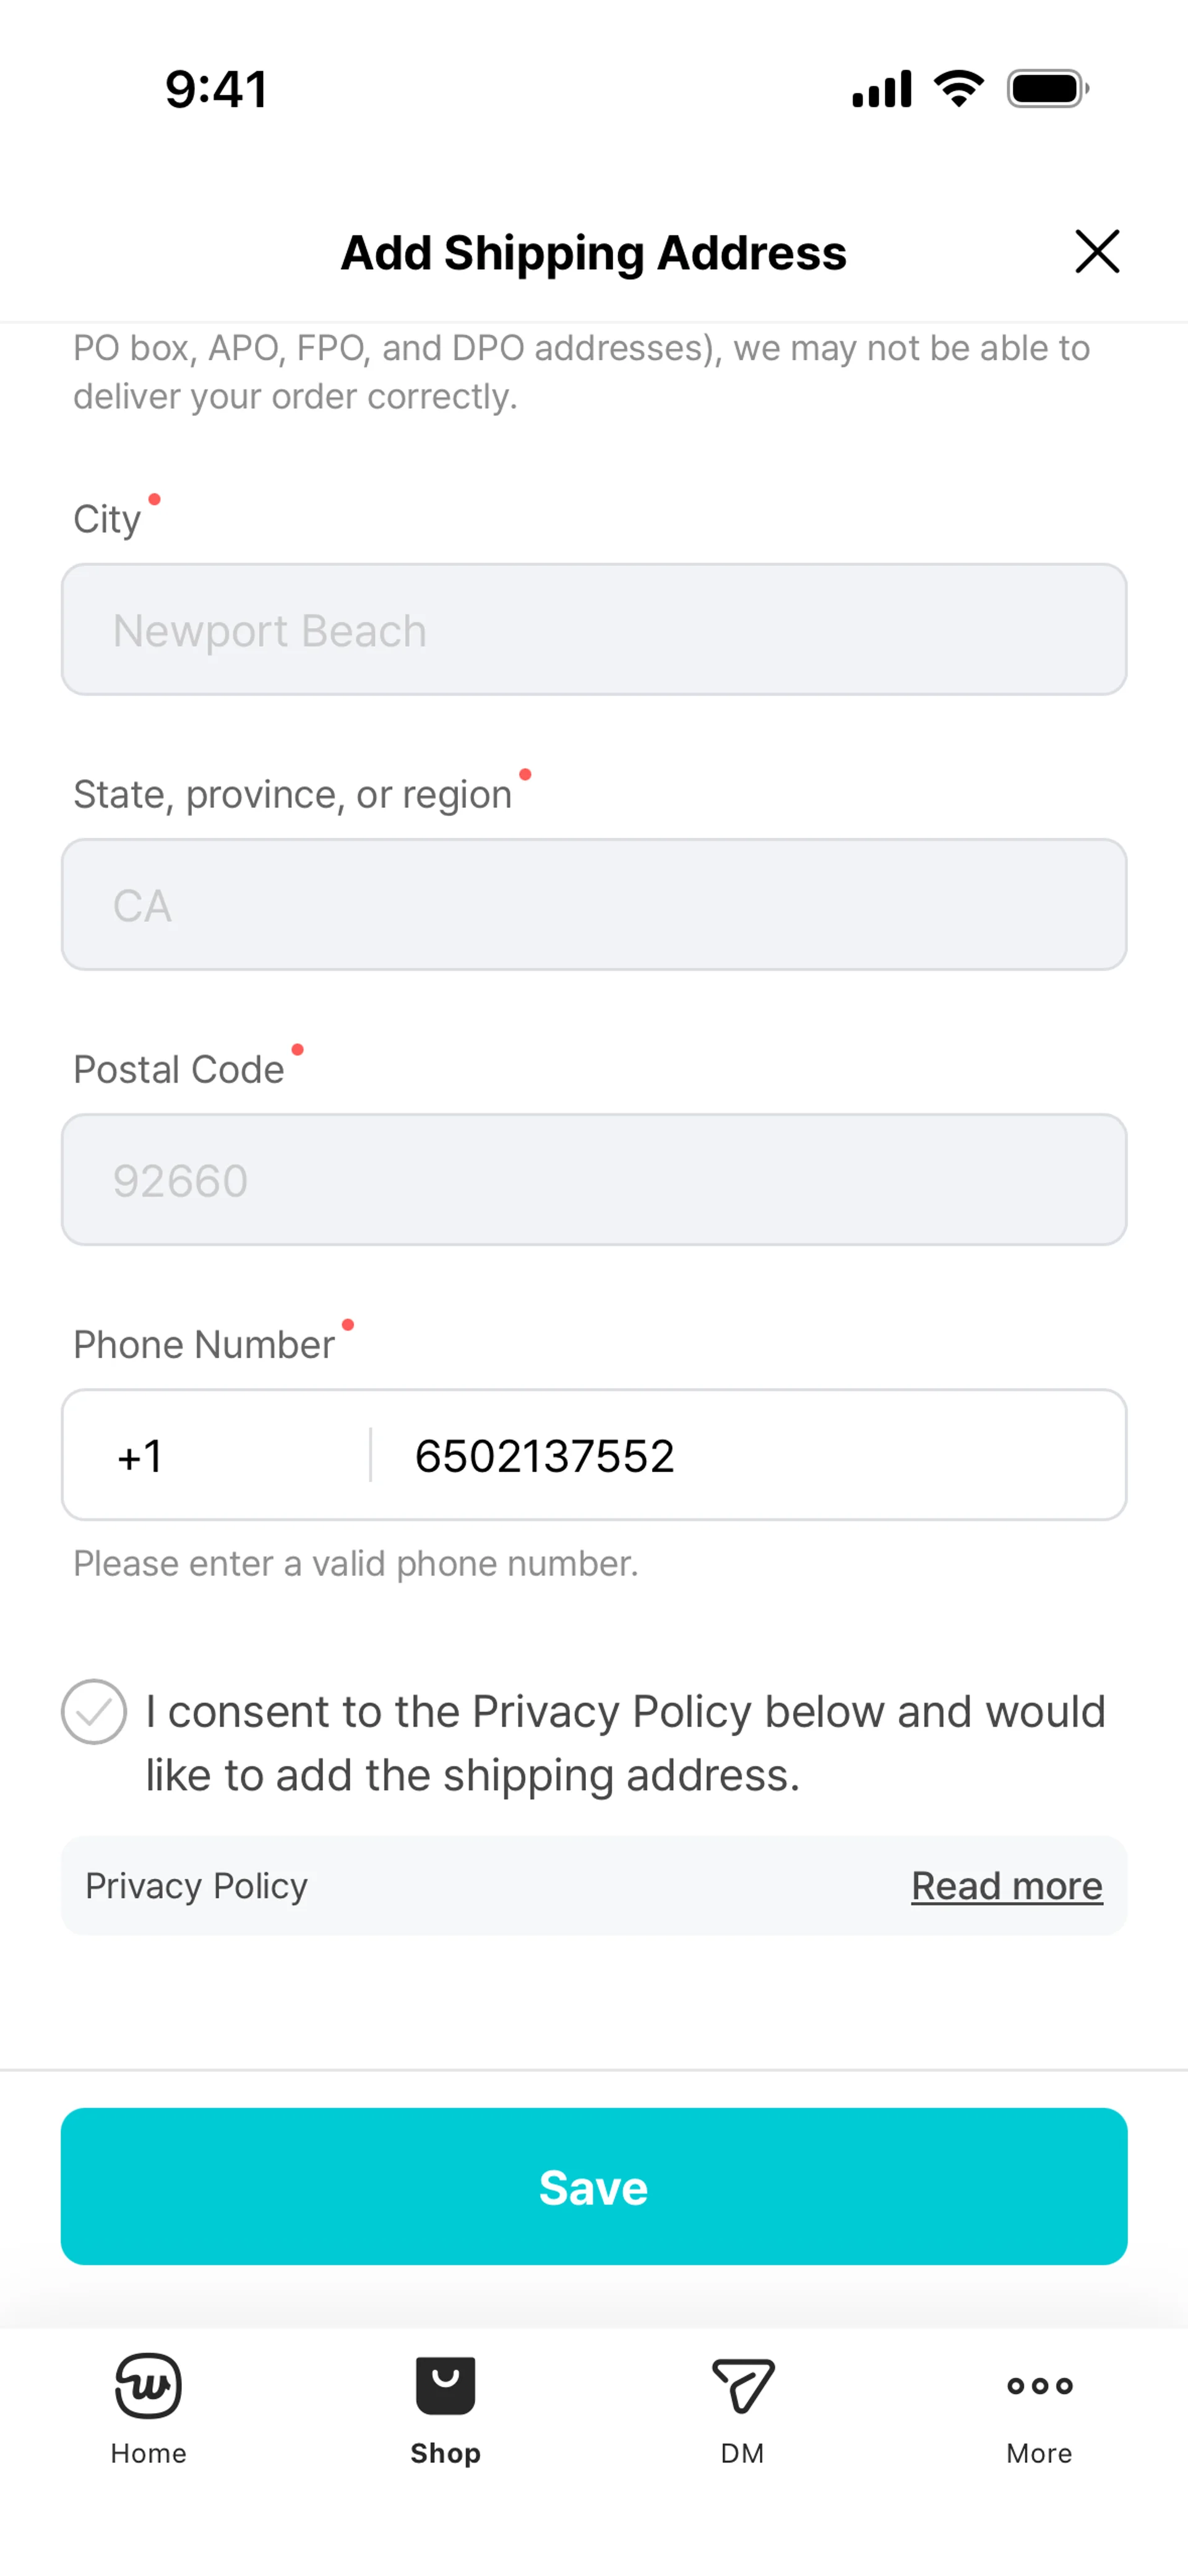Open DM paper plane icon

click(742, 2386)
